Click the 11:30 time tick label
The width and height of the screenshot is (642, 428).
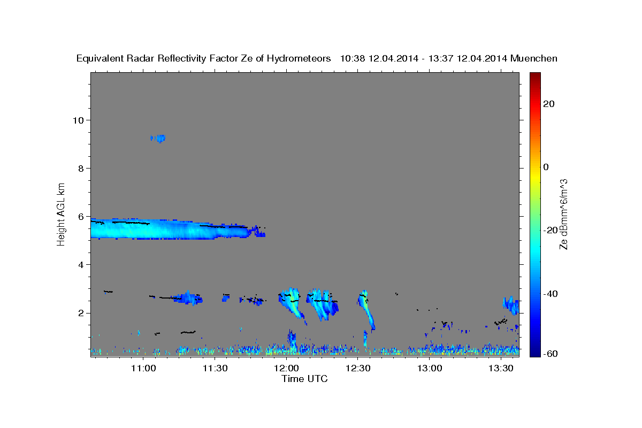pos(215,368)
